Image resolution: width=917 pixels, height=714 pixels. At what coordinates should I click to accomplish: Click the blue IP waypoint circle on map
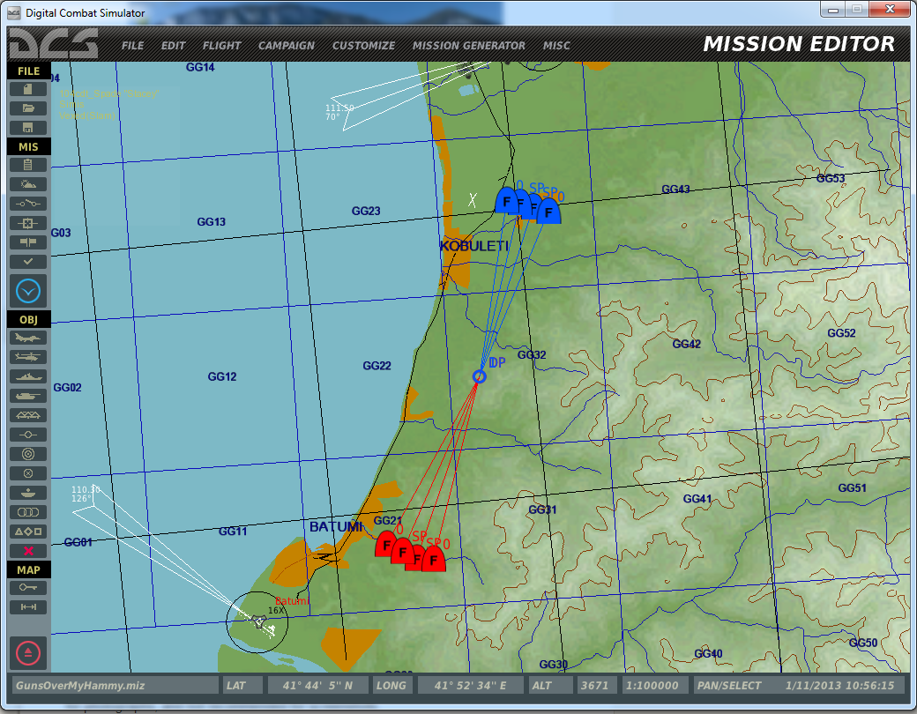tap(479, 377)
